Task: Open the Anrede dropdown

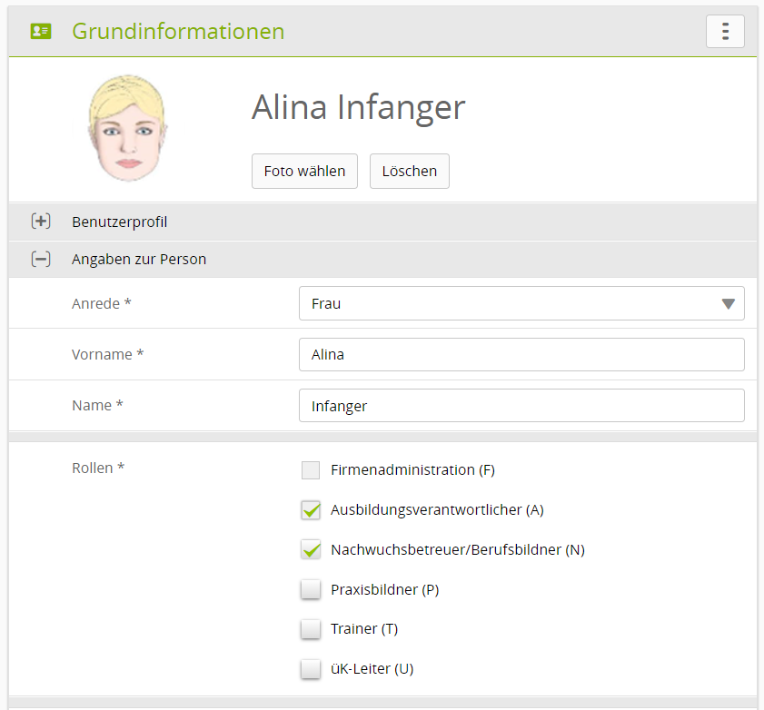Action: click(509, 304)
